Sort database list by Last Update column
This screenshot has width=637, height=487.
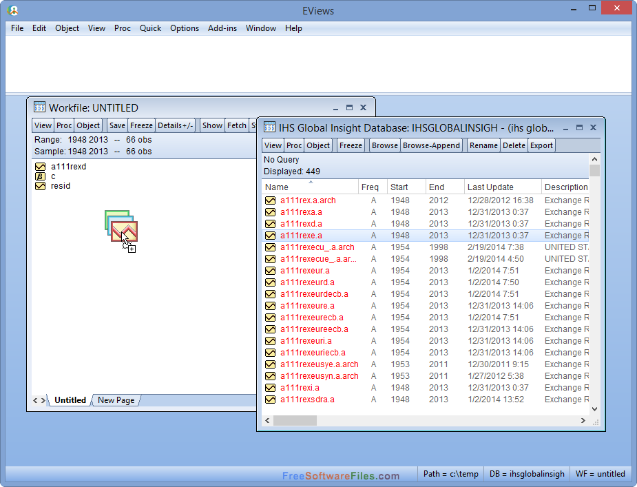tap(503, 187)
